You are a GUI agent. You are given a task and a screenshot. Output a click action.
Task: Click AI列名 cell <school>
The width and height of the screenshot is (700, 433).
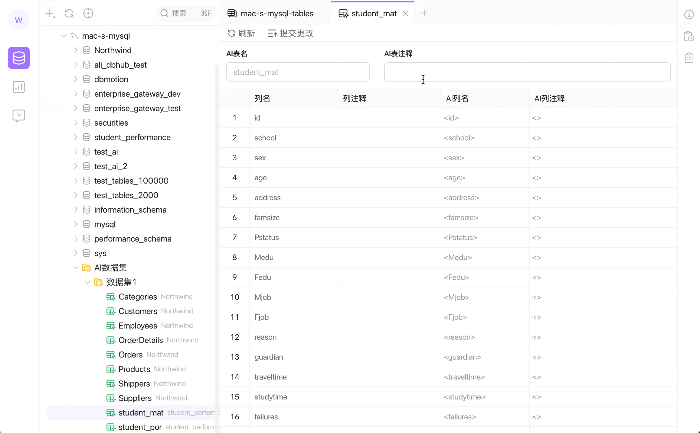485,138
